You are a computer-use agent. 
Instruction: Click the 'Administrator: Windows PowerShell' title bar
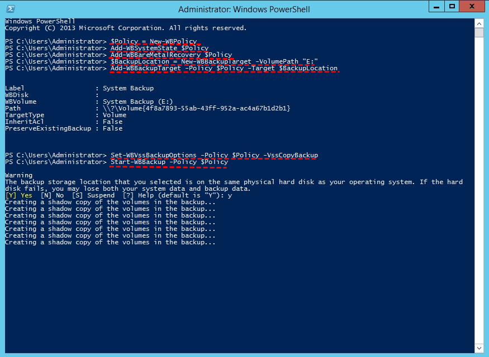[x=244, y=9]
